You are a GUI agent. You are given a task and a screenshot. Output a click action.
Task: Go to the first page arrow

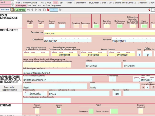(x=28, y=10)
